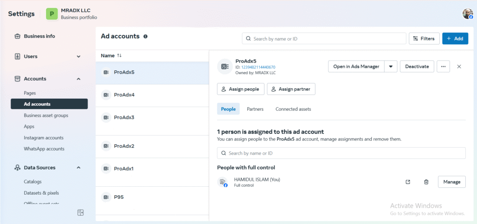Switch to the Connected assets tab

293,109
